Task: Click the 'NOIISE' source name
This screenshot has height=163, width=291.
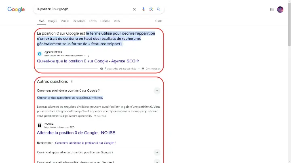Action: (x=49, y=124)
